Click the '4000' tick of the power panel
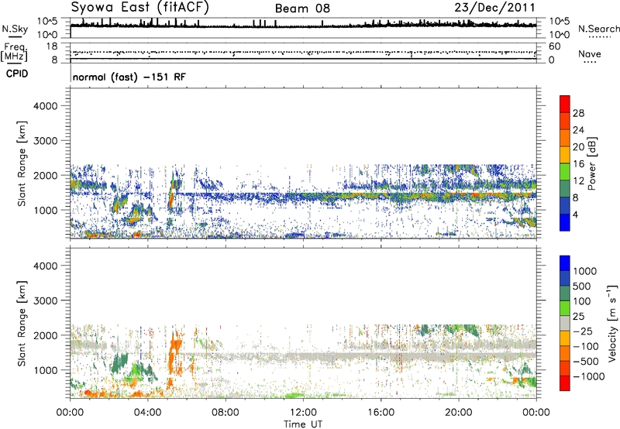The height and width of the screenshot is (429, 620). click(46, 106)
